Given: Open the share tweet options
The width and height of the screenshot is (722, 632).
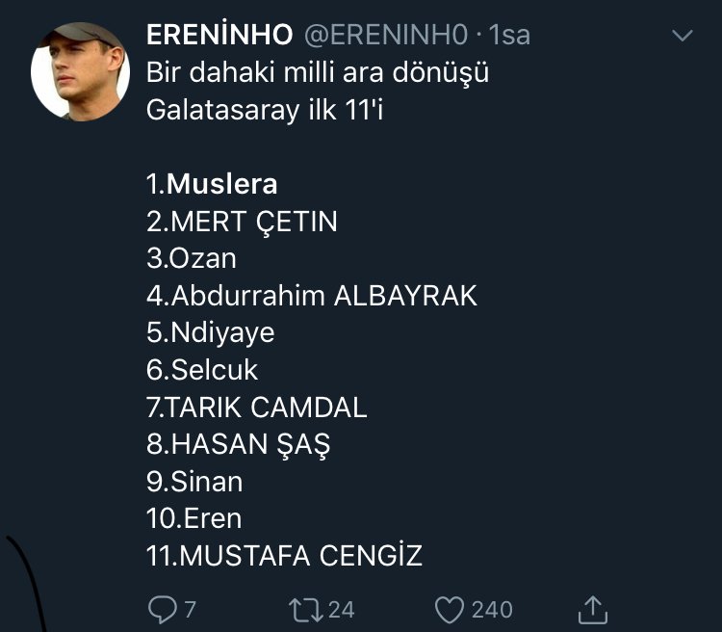Looking at the screenshot, I should coord(594,609).
